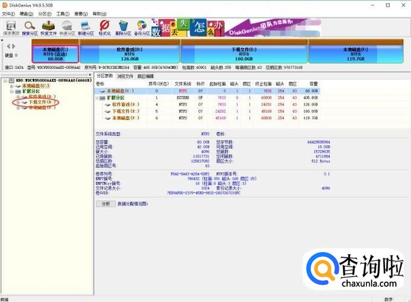Select 本地磁盘(F:) name in partition table
Image resolution: width=411 pixels, height=302 pixels.
point(126,118)
